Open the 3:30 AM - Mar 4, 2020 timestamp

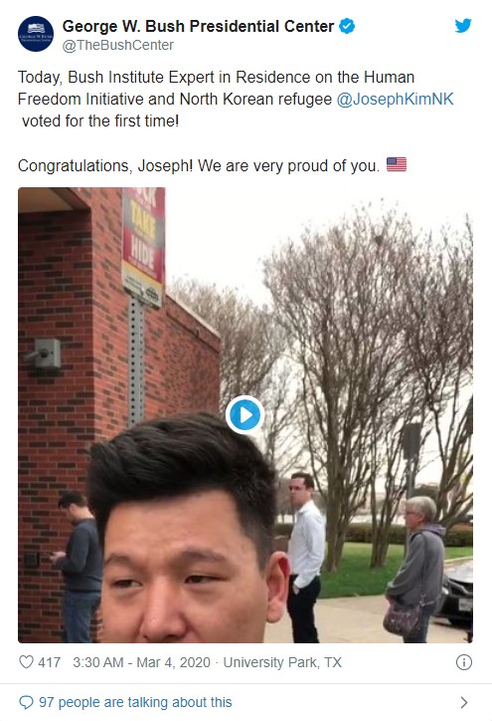click(141, 662)
